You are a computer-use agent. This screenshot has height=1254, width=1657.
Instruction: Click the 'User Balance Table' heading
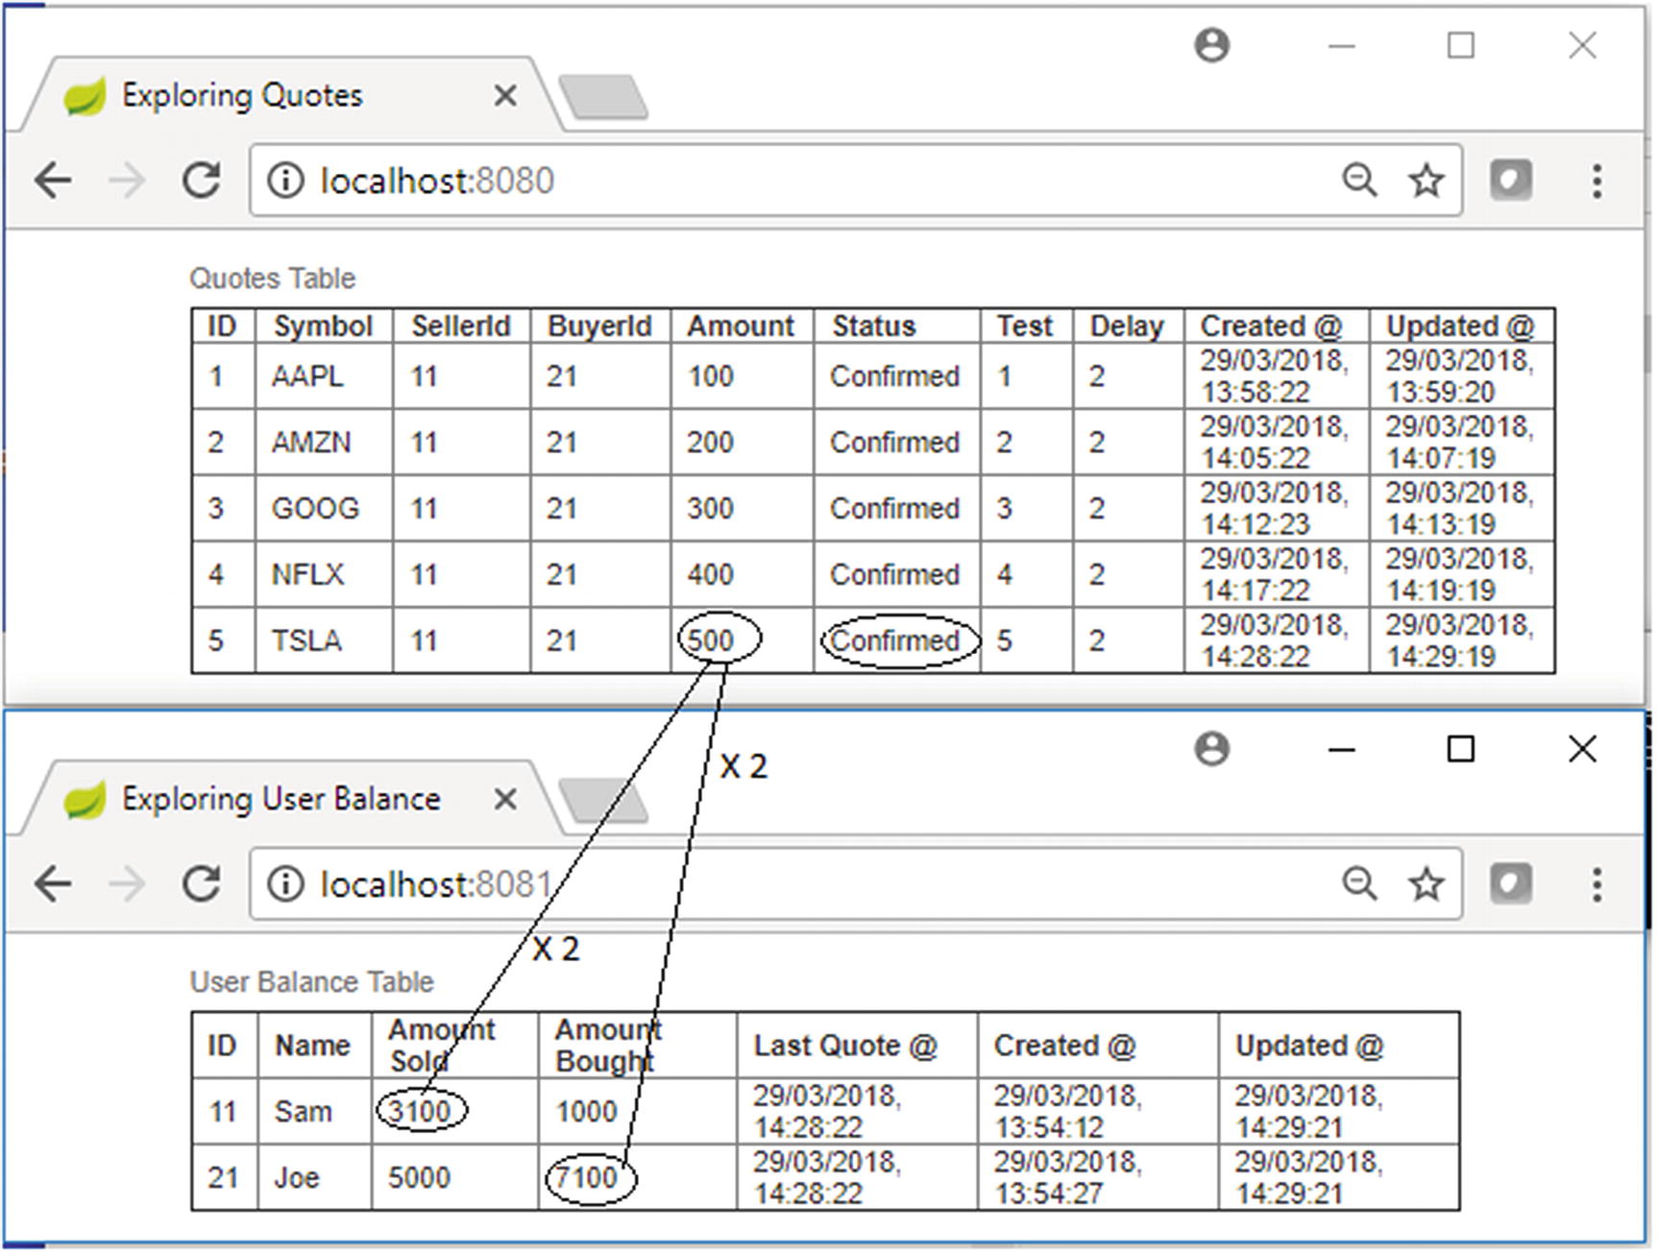[312, 981]
